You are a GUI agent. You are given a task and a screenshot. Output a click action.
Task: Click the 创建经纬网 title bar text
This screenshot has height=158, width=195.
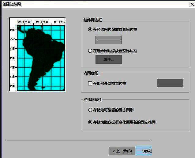(12, 4)
